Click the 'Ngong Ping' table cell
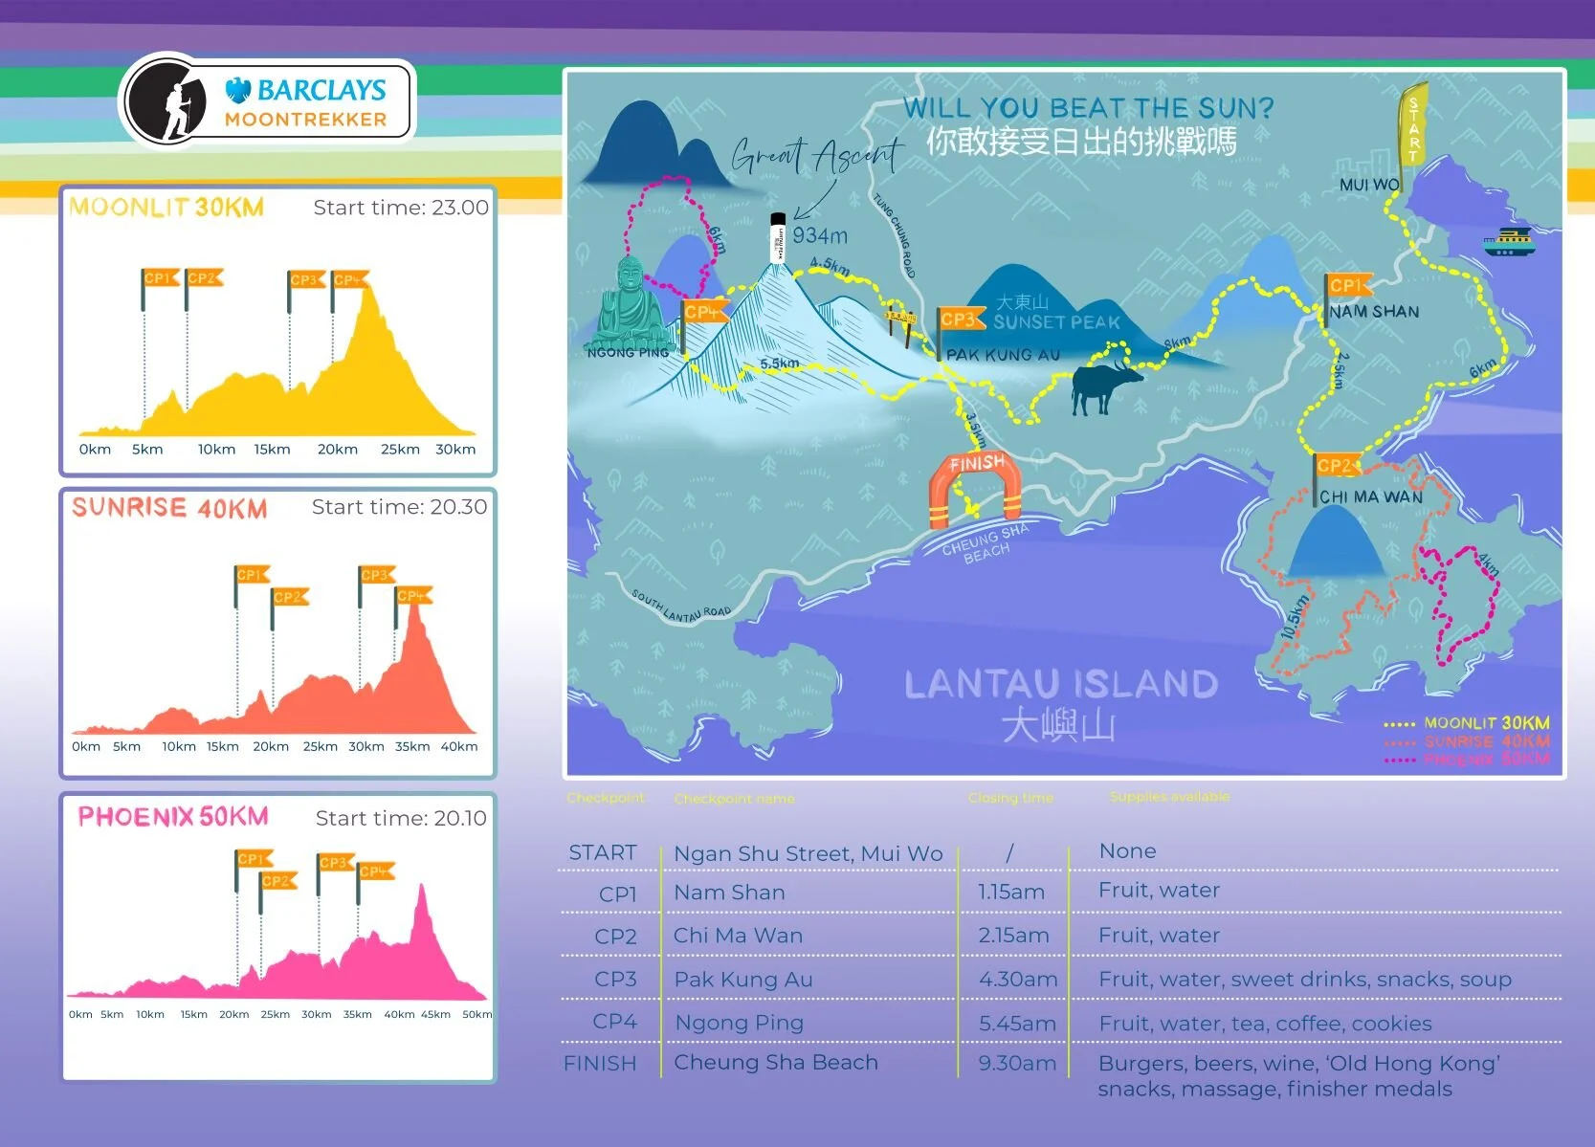Screen dimensions: 1595x1147 pyautogui.click(x=740, y=1023)
